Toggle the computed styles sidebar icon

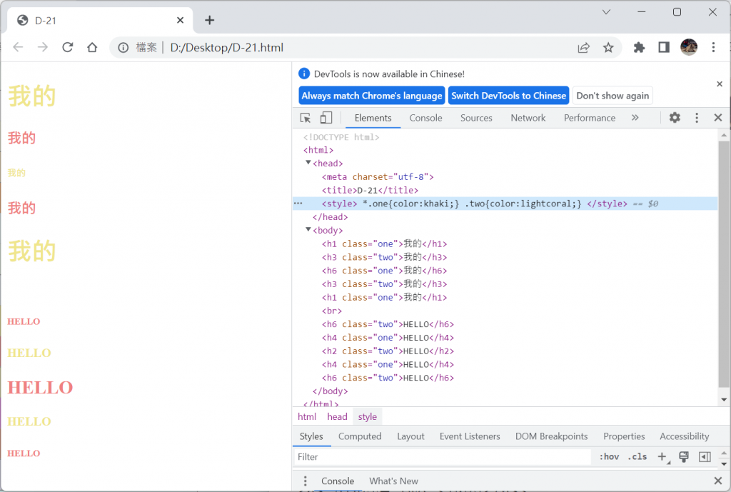[705, 457]
